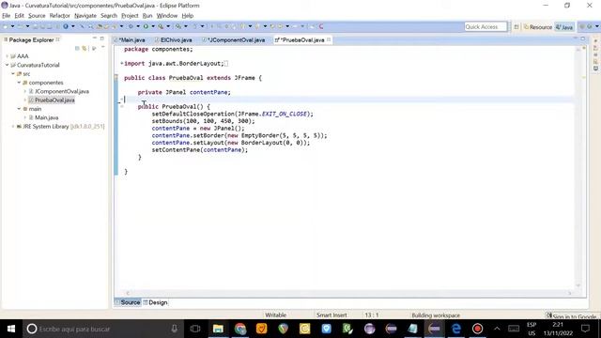Open the File menu

pyautogui.click(x=7, y=16)
